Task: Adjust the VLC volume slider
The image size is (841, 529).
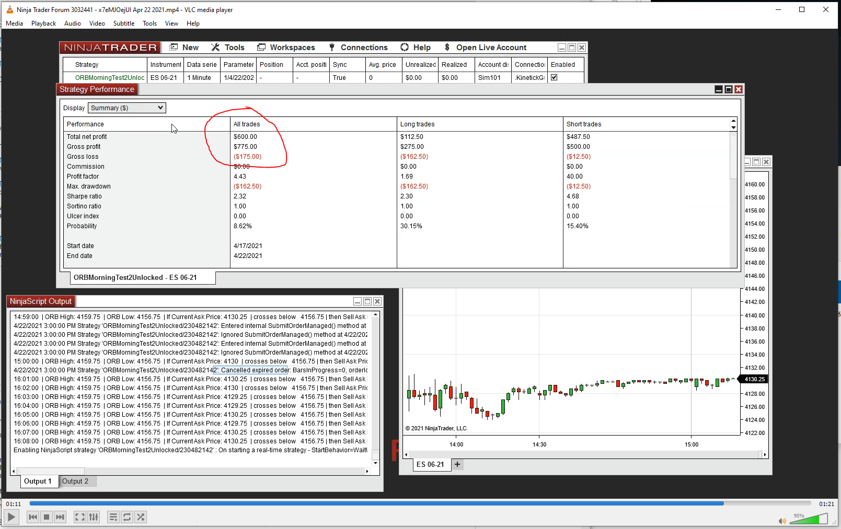Action: (x=809, y=519)
